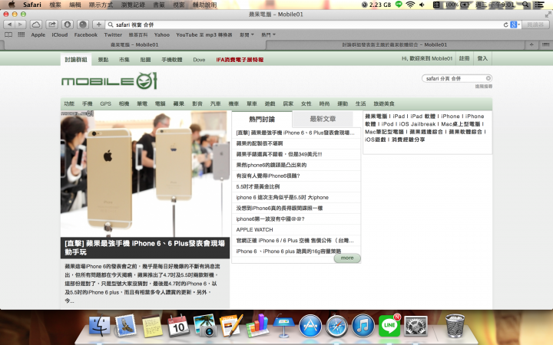Open iPhoto in the Dock
Viewport: 553px width, 345px height.
205,326
